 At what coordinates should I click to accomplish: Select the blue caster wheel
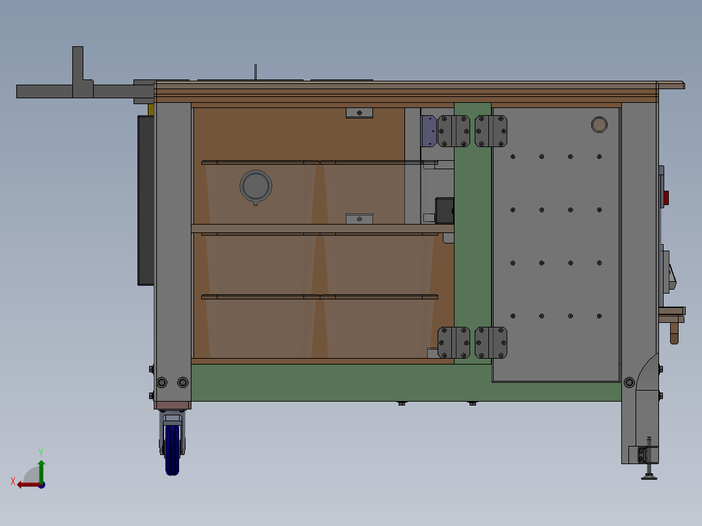point(173,449)
